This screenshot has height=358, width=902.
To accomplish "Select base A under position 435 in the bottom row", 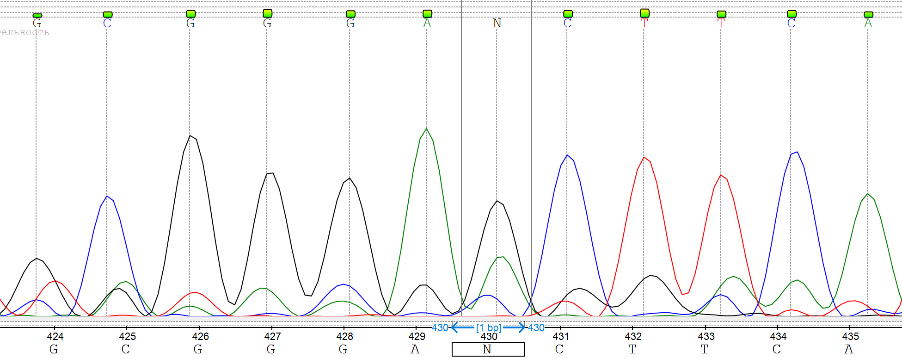I will 848,349.
